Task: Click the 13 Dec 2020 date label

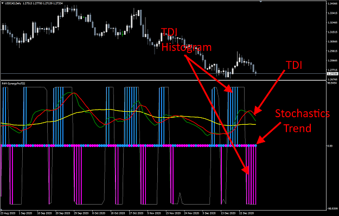Action: coord(228,213)
